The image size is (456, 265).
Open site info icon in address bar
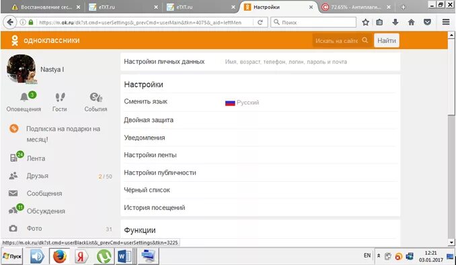pos(23,22)
